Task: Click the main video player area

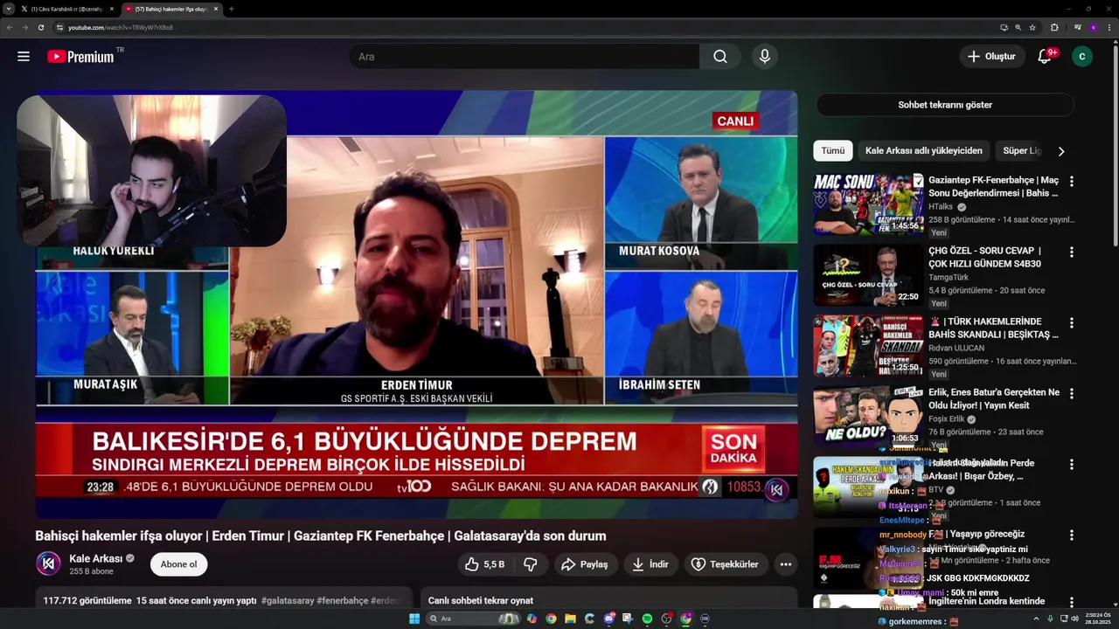Action: (416, 304)
